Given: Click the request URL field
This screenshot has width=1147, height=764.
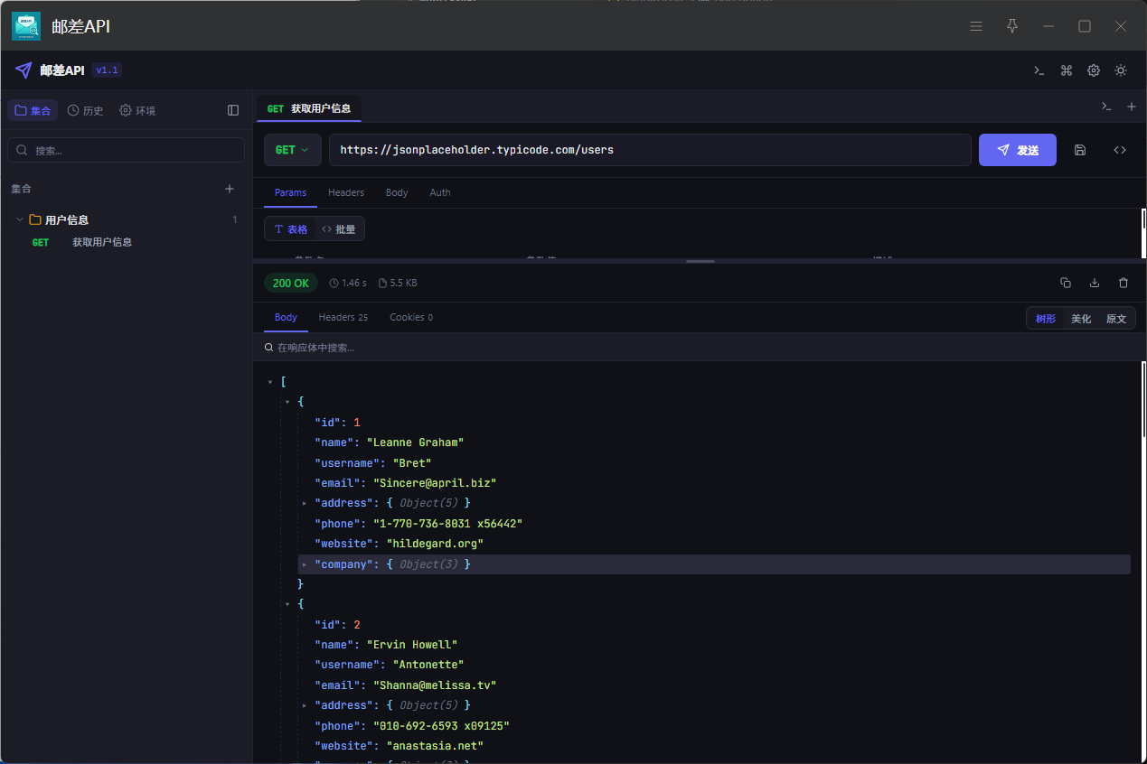Looking at the screenshot, I should pyautogui.click(x=650, y=150).
